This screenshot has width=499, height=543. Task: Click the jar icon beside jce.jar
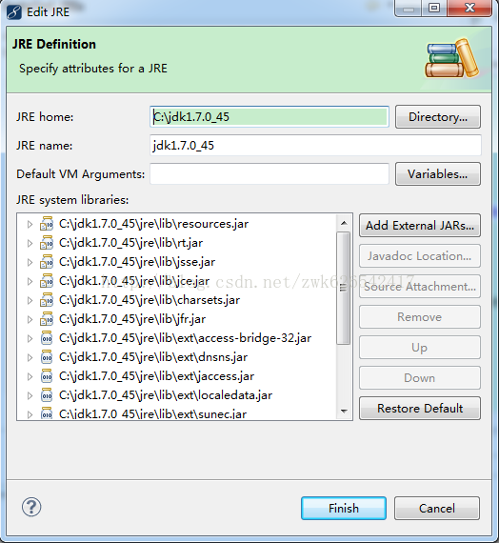tap(47, 281)
